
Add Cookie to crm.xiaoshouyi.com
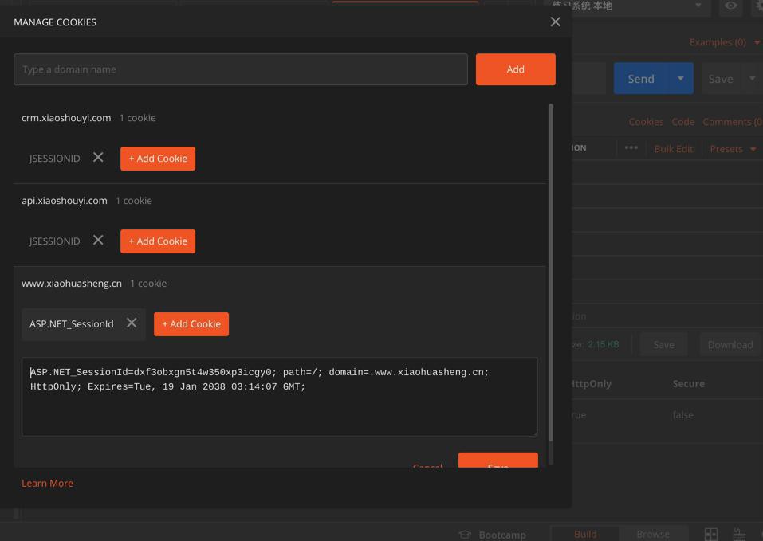(x=158, y=159)
